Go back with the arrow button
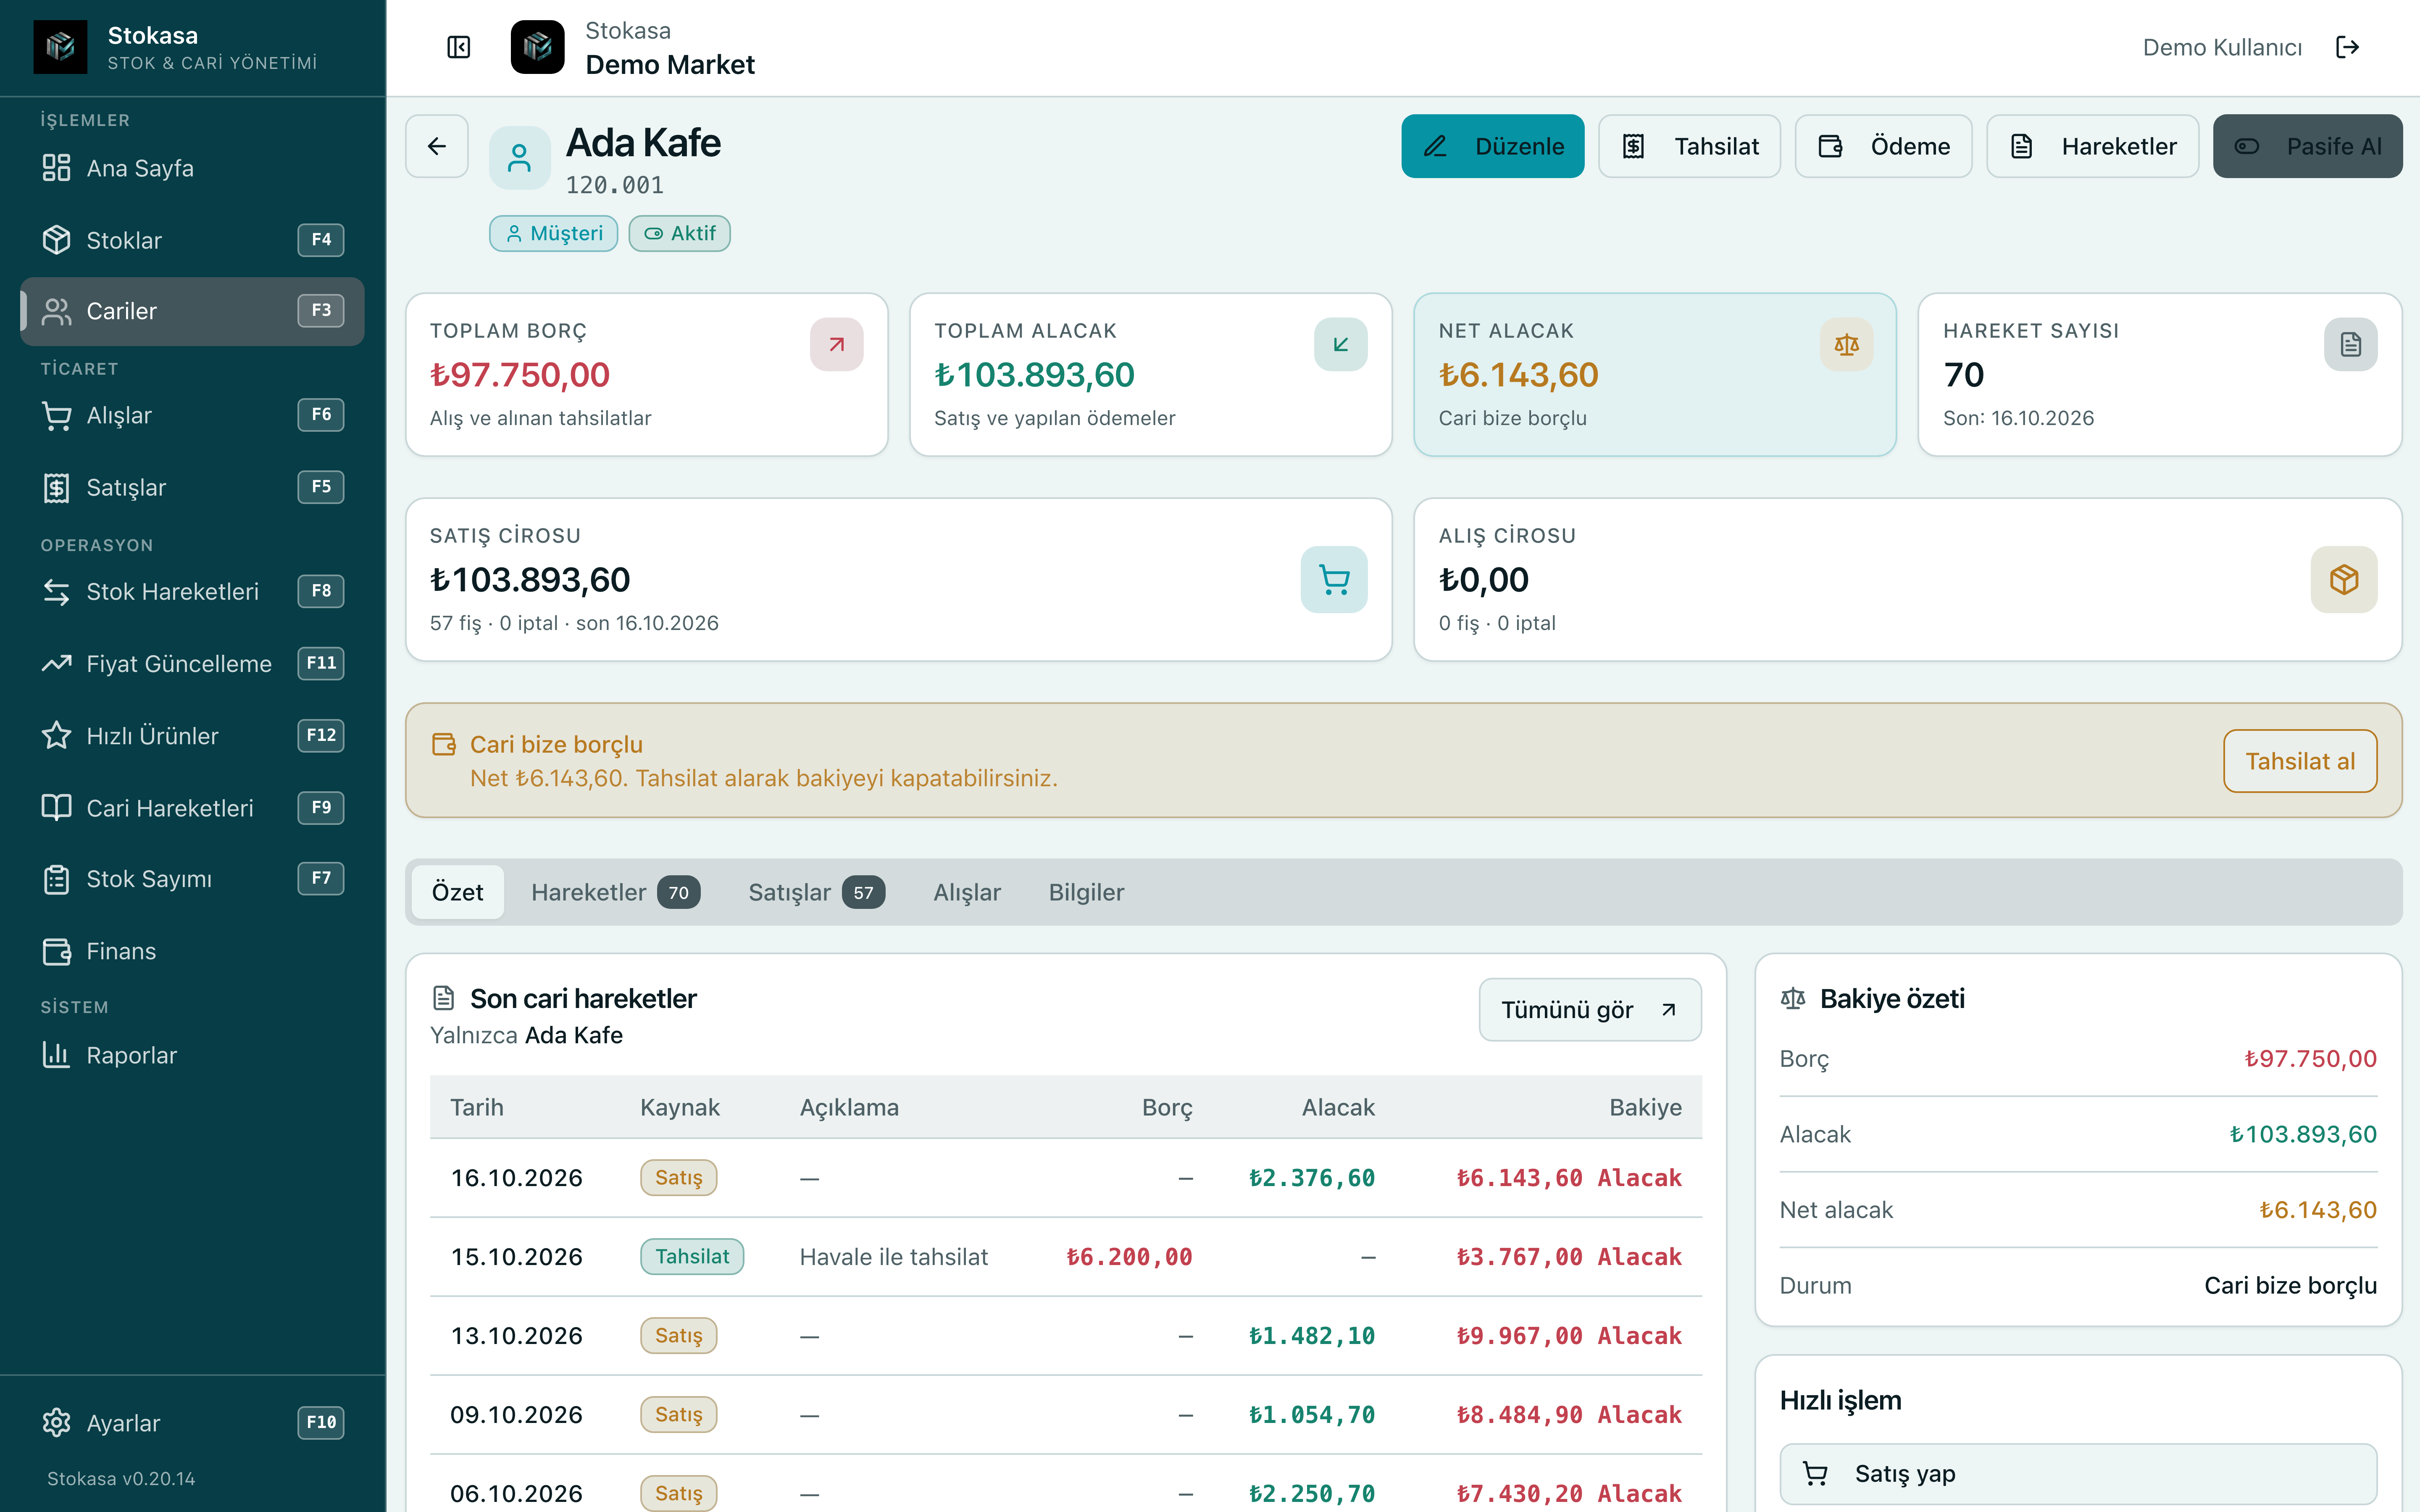Image resolution: width=2420 pixels, height=1512 pixels. [x=437, y=146]
